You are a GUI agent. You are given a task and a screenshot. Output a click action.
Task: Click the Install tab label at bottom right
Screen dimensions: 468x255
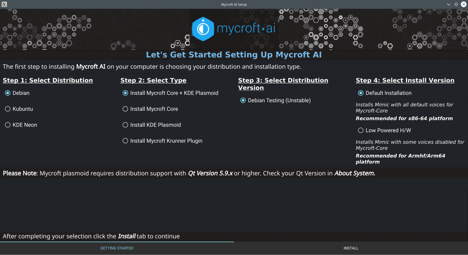[x=351, y=248]
